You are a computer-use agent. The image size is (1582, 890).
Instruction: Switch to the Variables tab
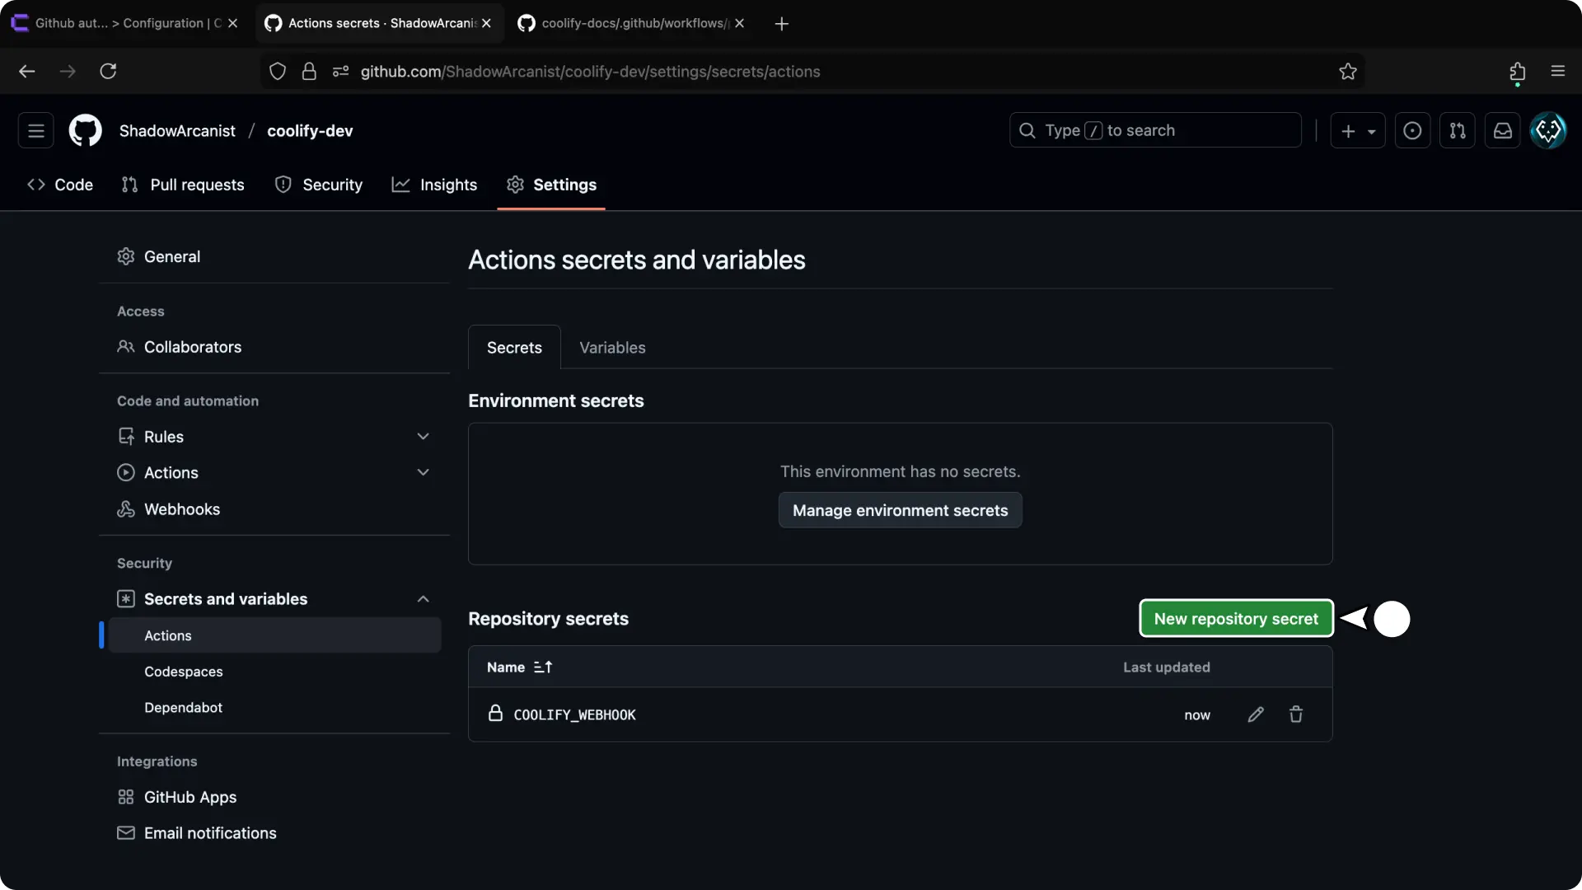(612, 348)
